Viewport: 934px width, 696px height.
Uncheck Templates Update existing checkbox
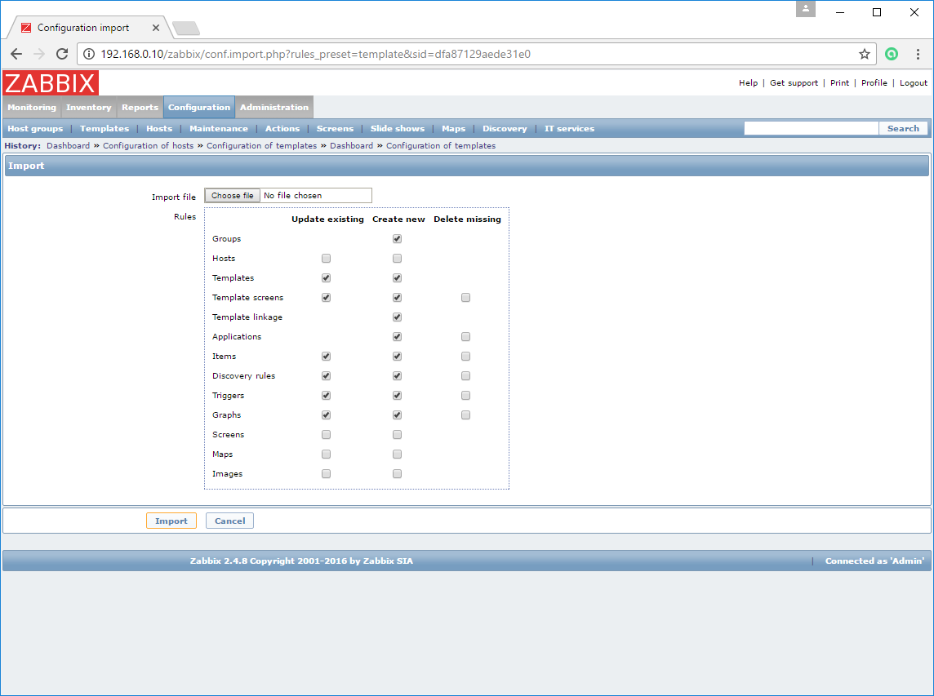click(326, 278)
